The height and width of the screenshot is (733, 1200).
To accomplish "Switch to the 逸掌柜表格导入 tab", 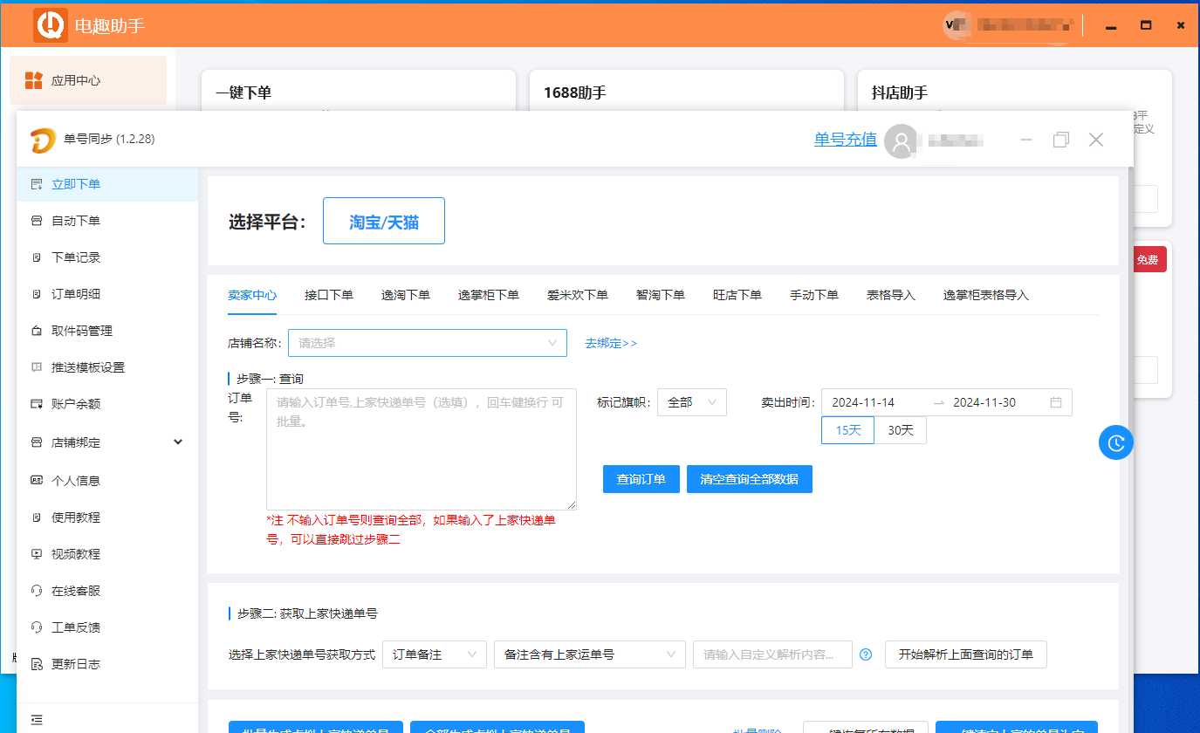I will click(986, 295).
